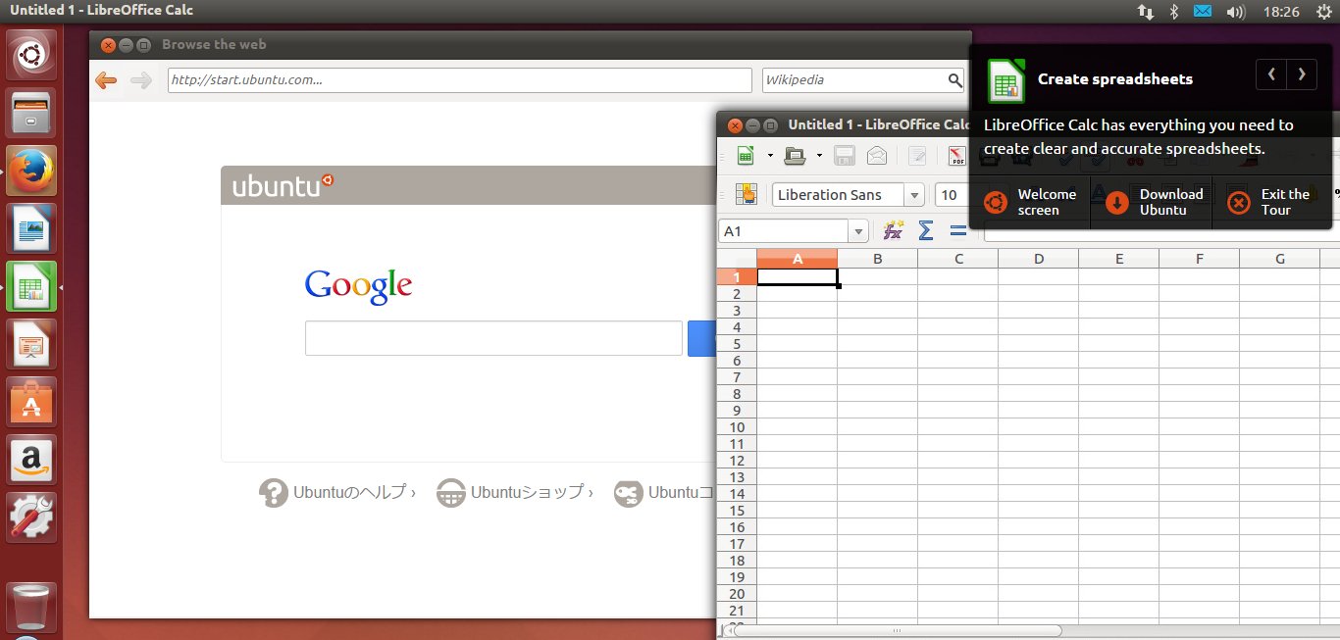Expand the Name Box dropdown arrow

pyautogui.click(x=859, y=231)
